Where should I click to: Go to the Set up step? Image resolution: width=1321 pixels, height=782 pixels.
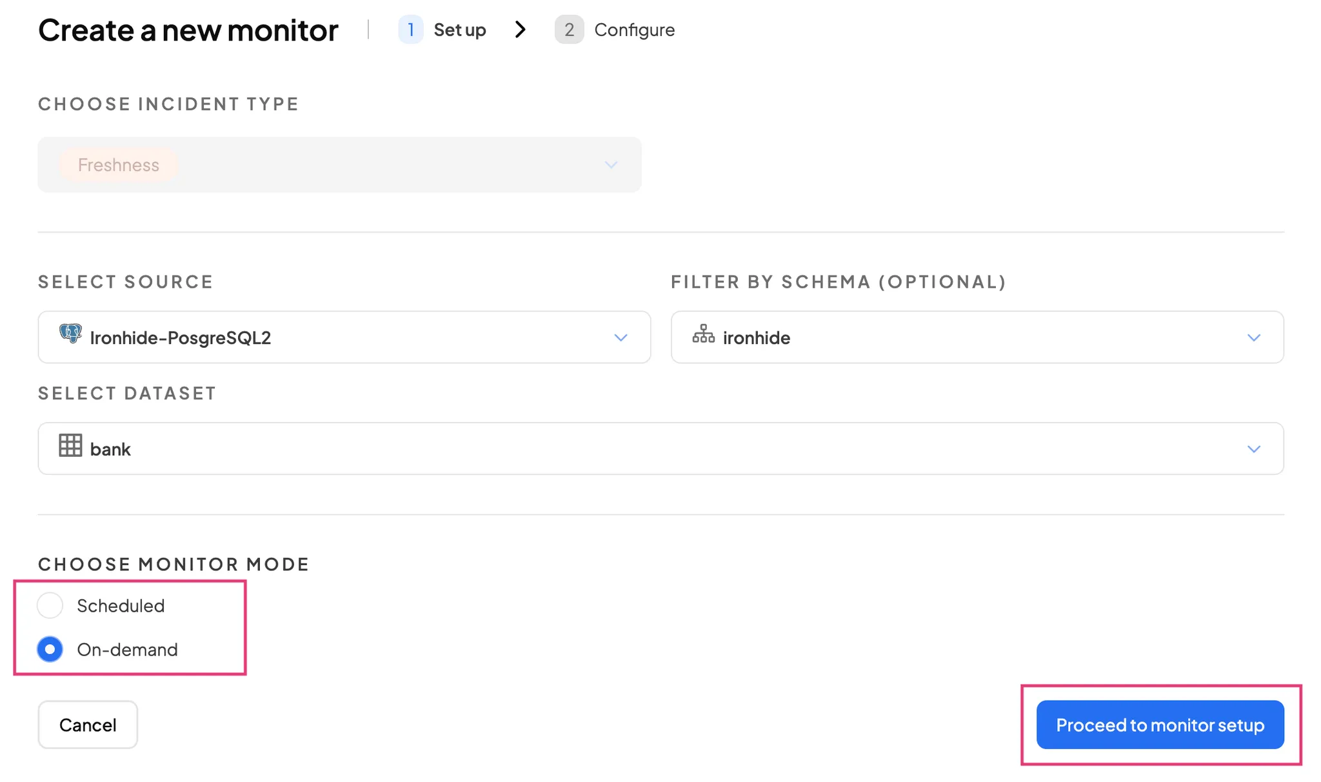(459, 30)
